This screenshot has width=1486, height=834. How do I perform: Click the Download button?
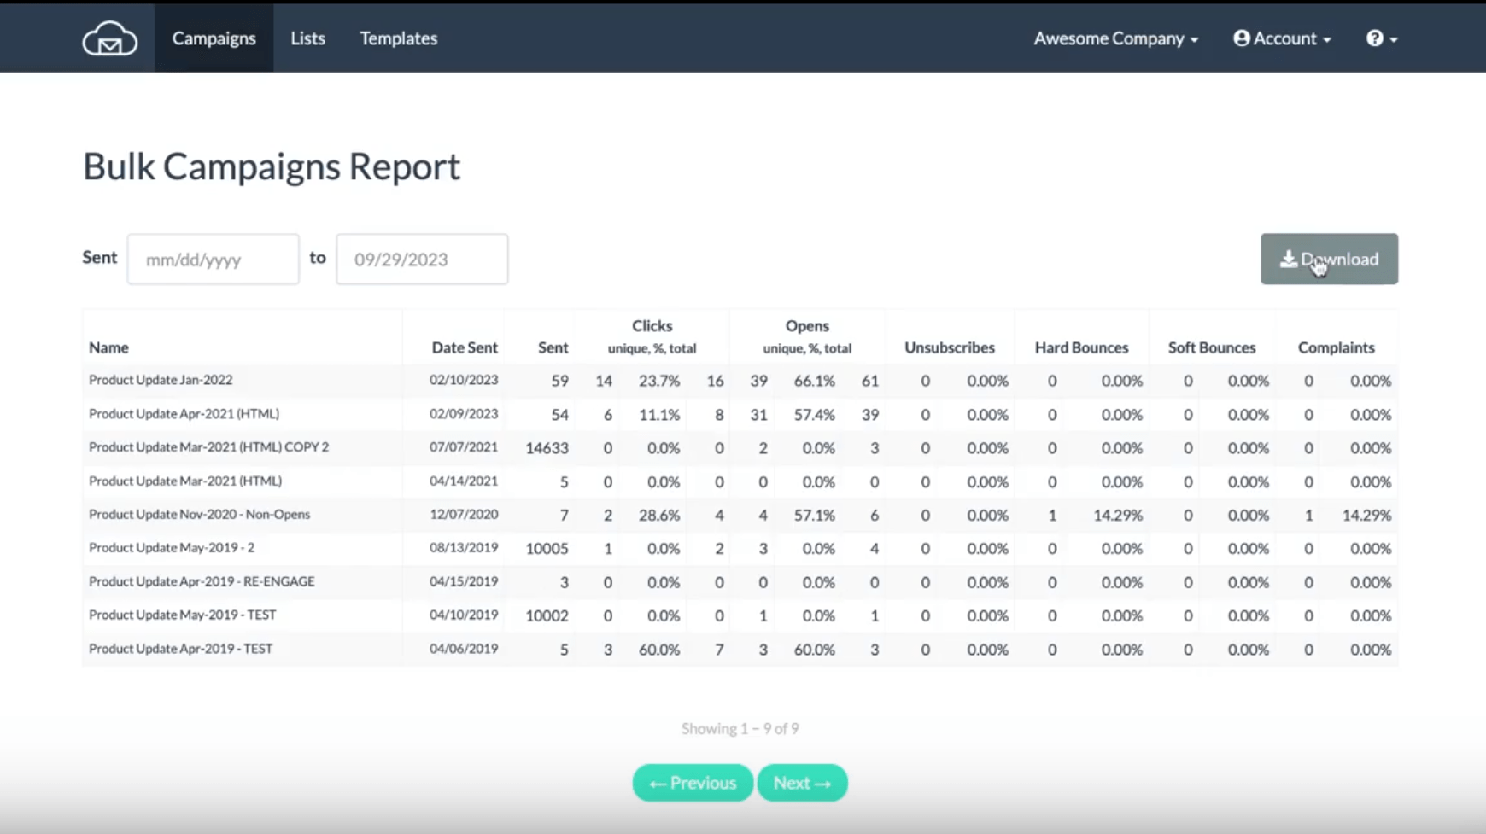click(1329, 259)
